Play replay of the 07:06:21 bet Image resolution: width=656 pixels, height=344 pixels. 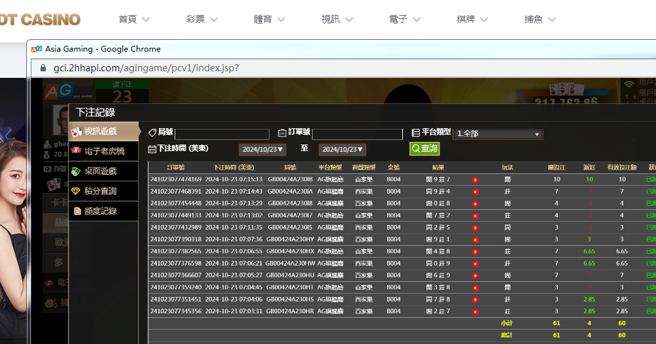point(475,264)
